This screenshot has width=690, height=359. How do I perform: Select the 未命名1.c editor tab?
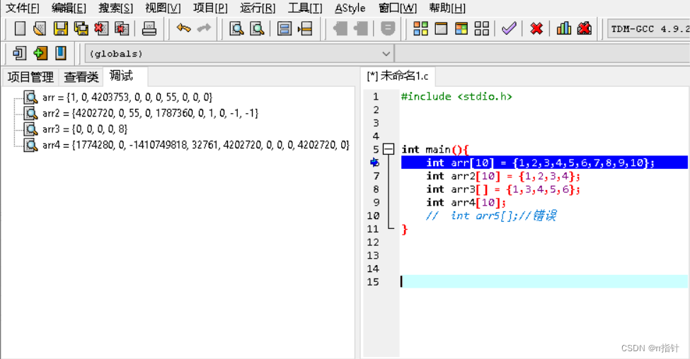[x=398, y=76]
